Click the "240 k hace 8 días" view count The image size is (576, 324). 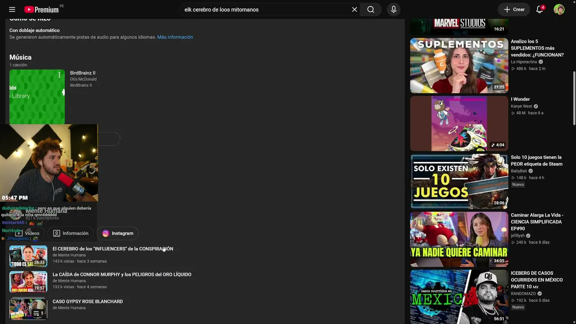[530, 243]
